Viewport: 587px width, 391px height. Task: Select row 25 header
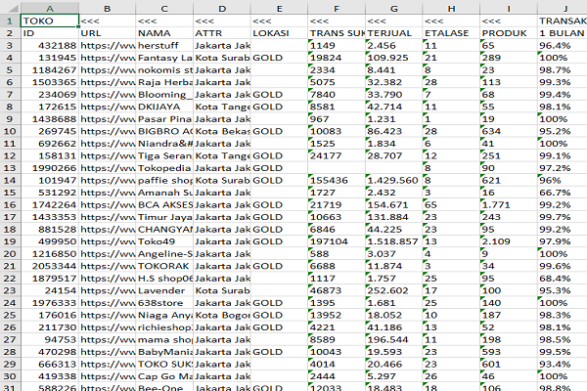coord(10,315)
